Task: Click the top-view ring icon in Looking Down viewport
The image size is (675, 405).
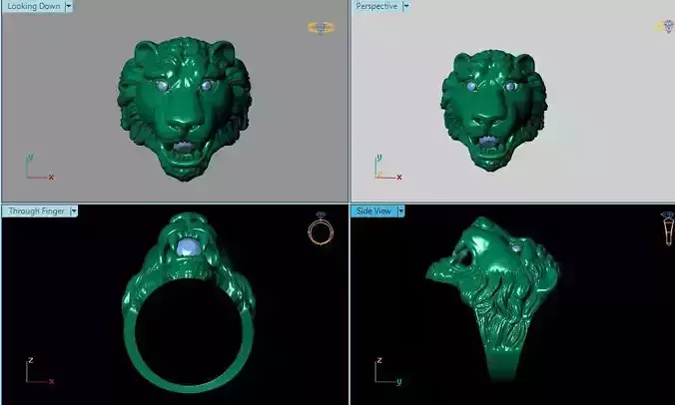Action: tap(321, 28)
